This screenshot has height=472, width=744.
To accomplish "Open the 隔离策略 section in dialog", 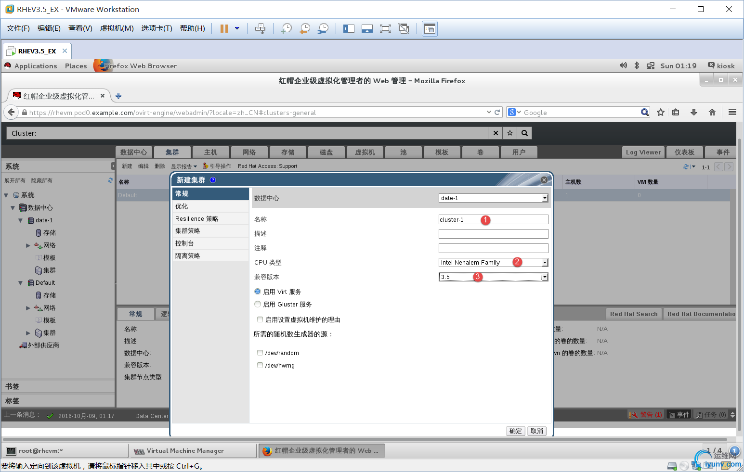I will pyautogui.click(x=210, y=256).
